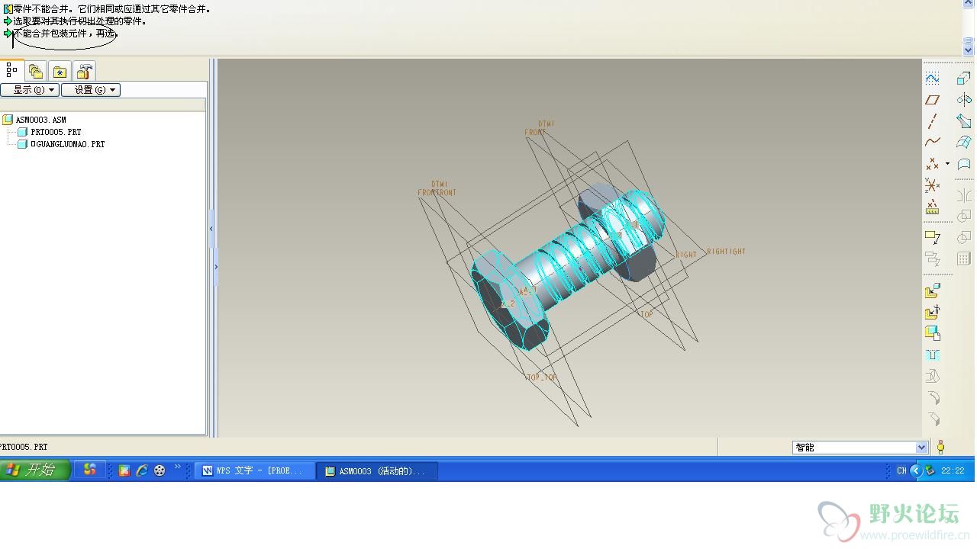Click the yellow status indicator beside the filter
The width and height of the screenshot is (977, 549).
(941, 448)
